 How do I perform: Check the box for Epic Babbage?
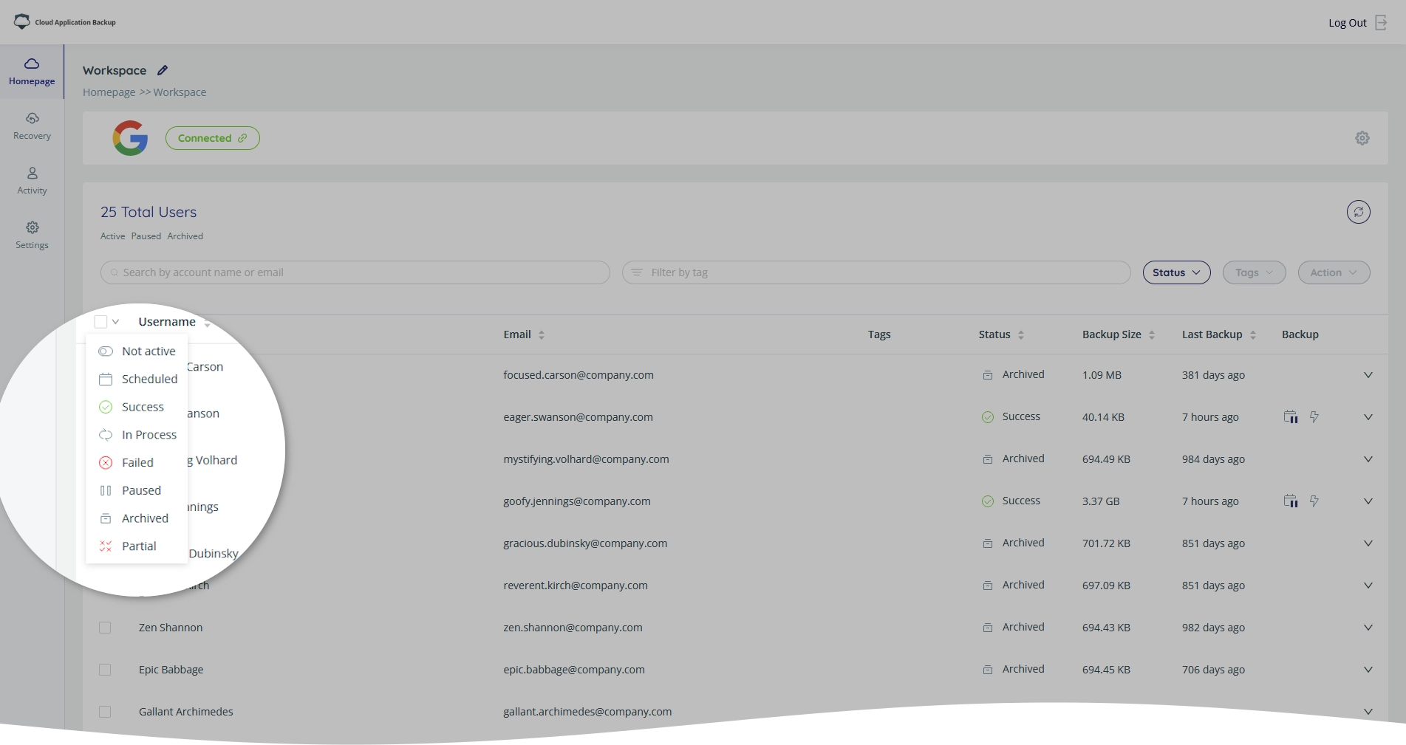(105, 670)
